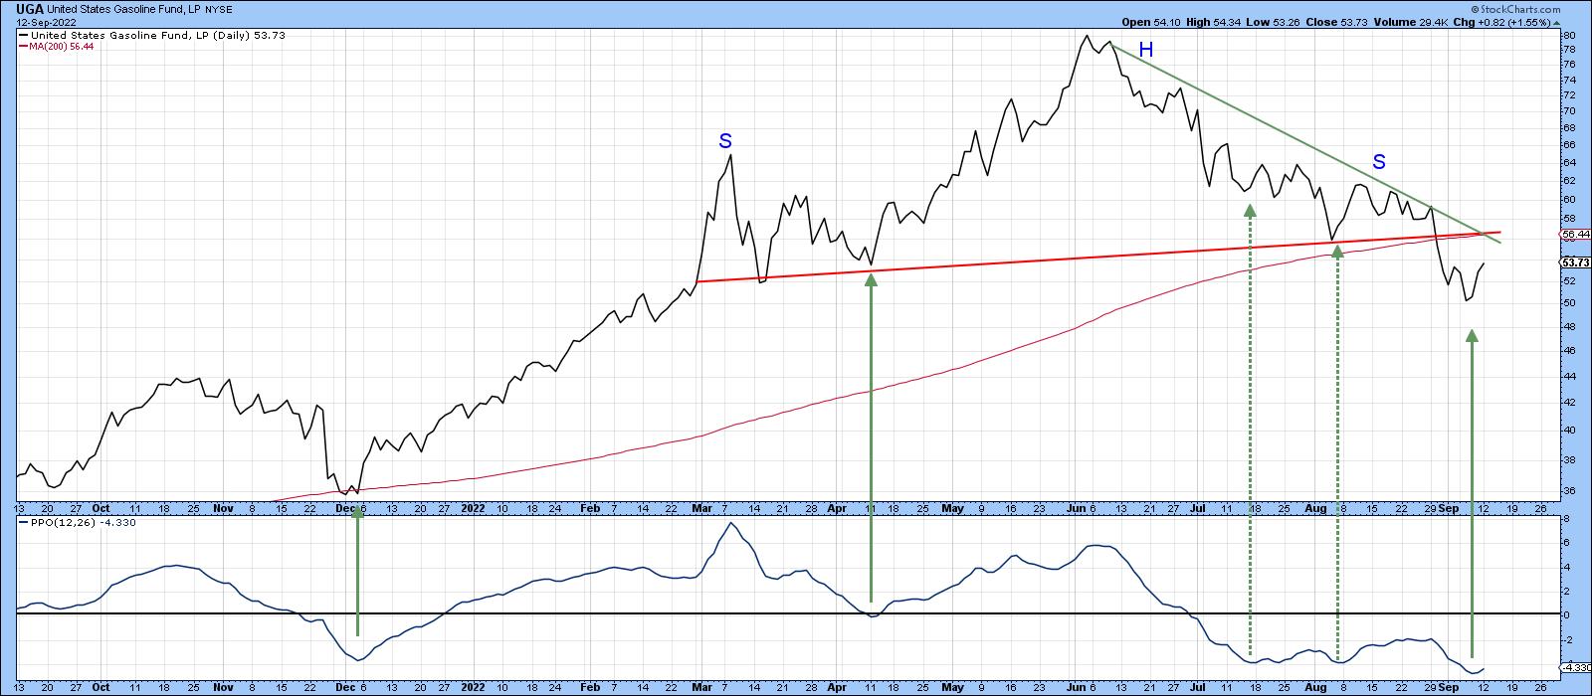This screenshot has width=1592, height=696.
Task: Click the 46 label on the price axis
Action: click(x=1568, y=351)
